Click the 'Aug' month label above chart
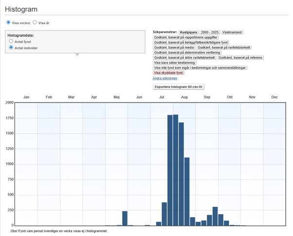This screenshot has width=293, height=236. [x=184, y=98]
